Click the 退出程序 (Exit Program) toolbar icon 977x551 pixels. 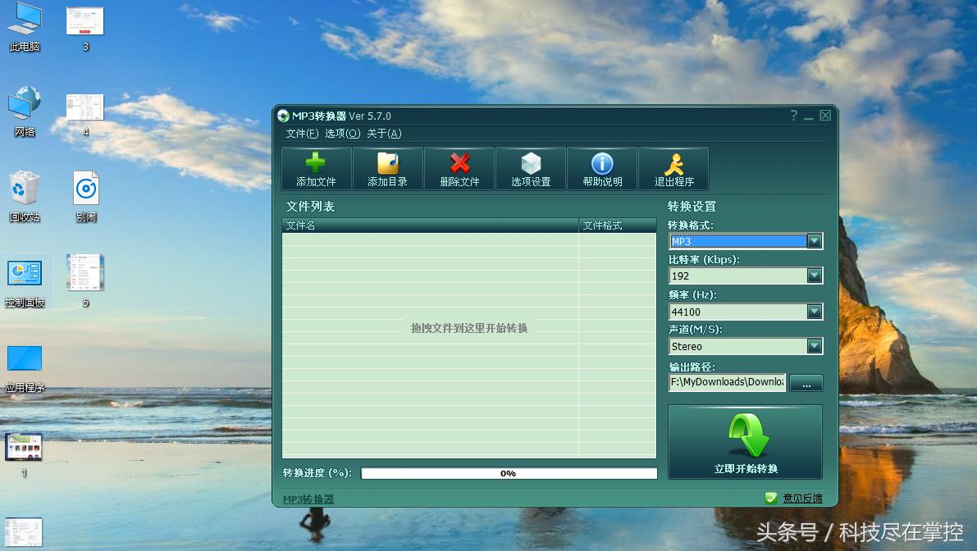tap(673, 168)
